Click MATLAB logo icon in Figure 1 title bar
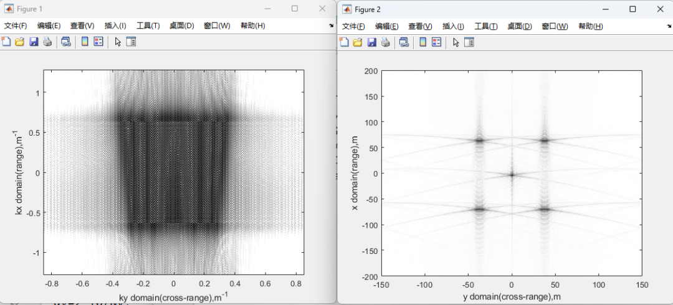This screenshot has height=305, width=673. [9, 9]
